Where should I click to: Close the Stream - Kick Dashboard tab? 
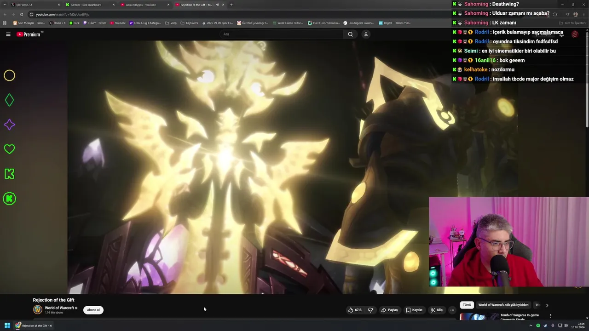coord(113,5)
